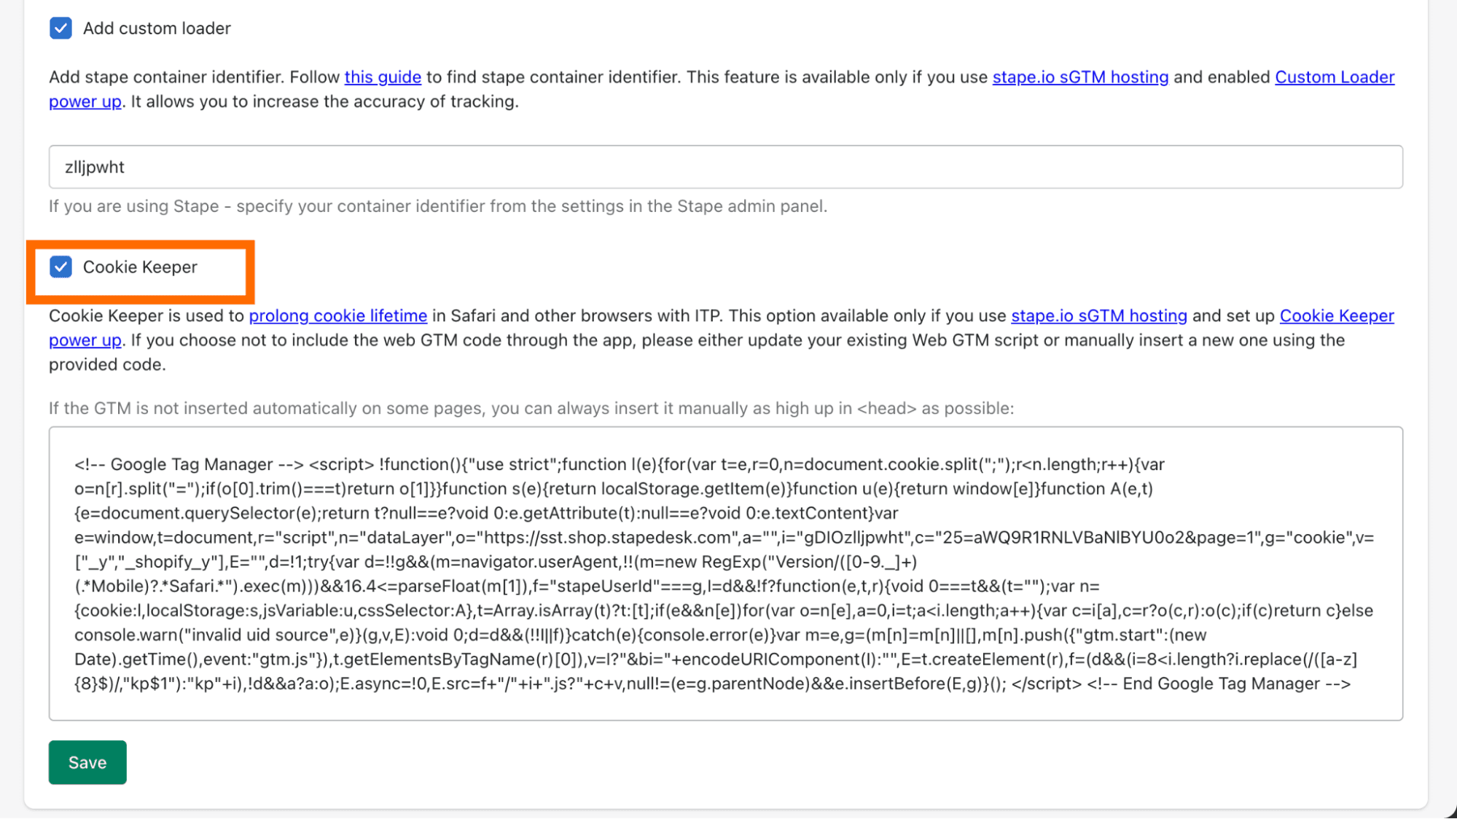Open the 'this guide' link
1457x819 pixels.
[383, 77]
